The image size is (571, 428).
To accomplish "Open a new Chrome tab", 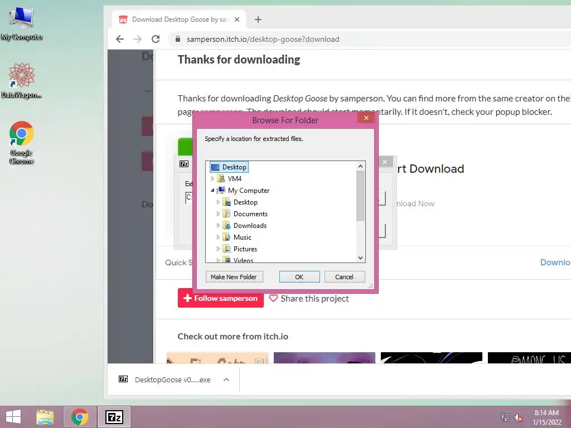I will (x=258, y=20).
